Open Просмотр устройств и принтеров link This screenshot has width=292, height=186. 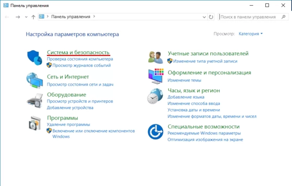80,101
